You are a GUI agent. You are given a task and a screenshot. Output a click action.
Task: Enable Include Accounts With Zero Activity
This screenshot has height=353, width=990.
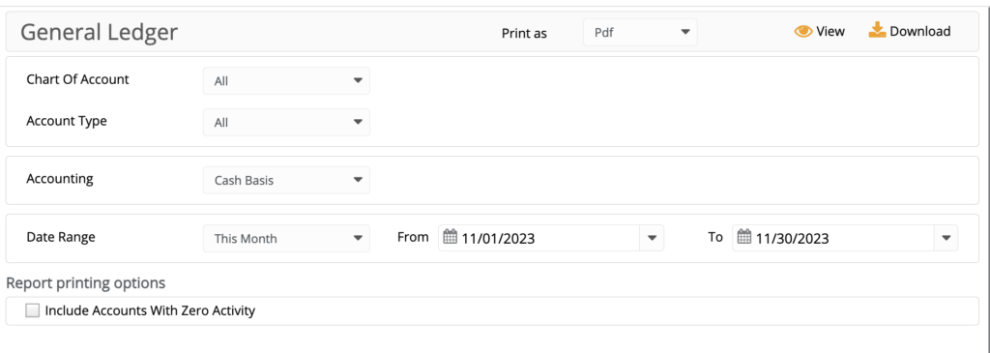click(x=33, y=310)
